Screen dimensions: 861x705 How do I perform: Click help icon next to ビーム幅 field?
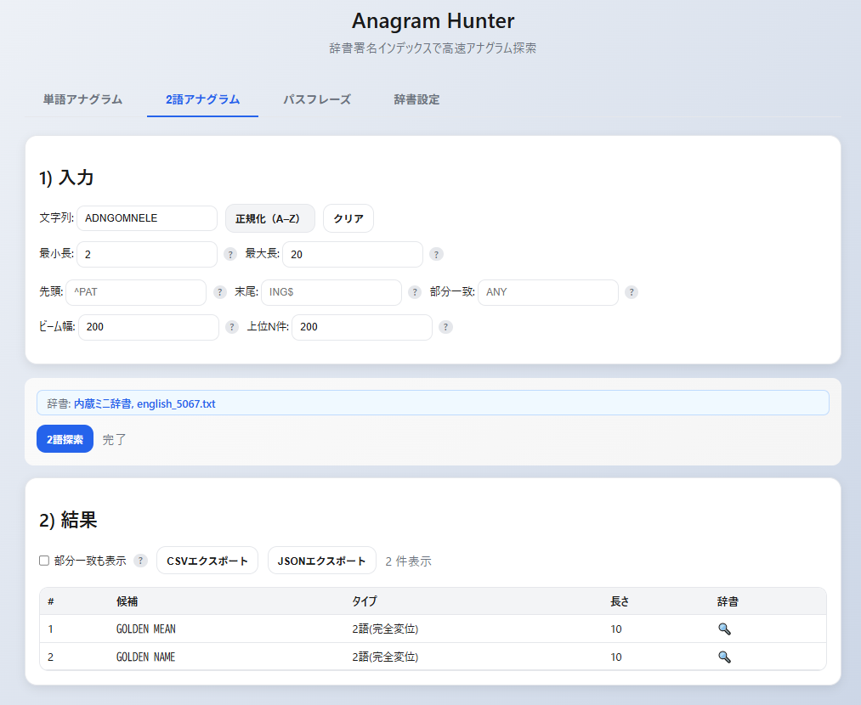232,327
